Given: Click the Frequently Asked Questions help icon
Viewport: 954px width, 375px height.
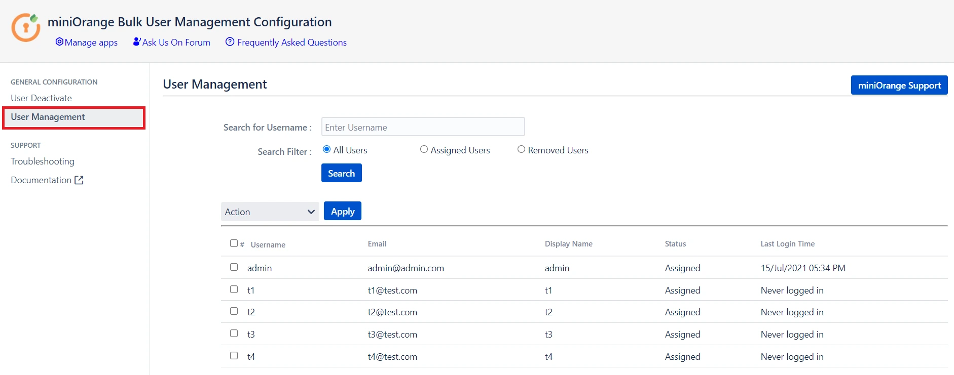Looking at the screenshot, I should tap(230, 41).
